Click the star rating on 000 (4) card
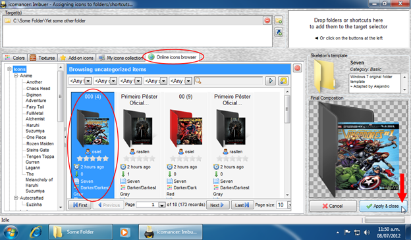411x240 pixels. coord(93,158)
